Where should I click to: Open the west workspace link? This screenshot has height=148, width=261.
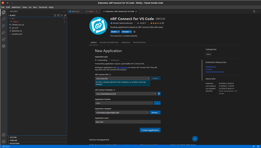click(x=122, y=67)
